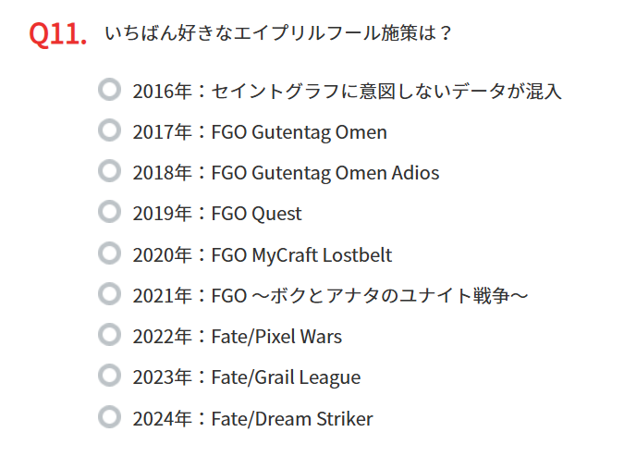
Task: Click the 'Fate/Grail League' label text
Action: pyautogui.click(x=286, y=377)
